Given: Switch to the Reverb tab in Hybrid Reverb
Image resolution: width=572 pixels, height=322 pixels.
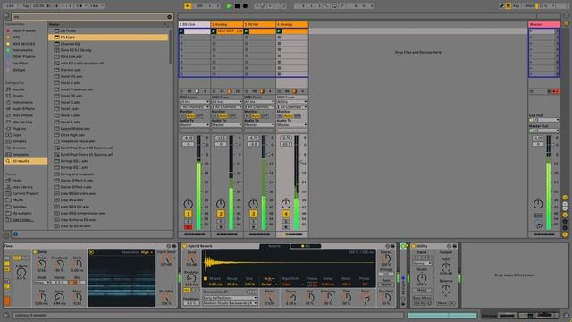Looking at the screenshot, I should pos(274,246).
